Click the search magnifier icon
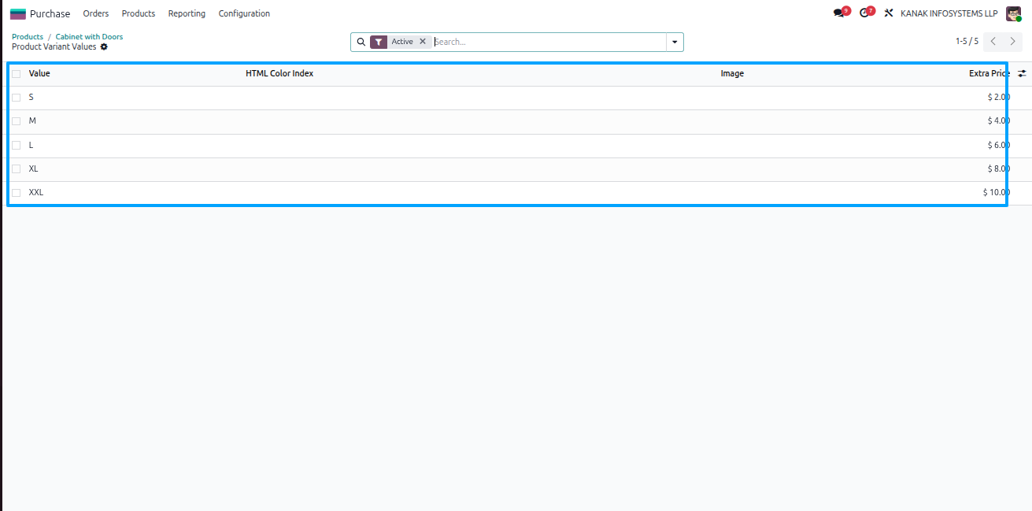The height and width of the screenshot is (511, 1032). point(361,42)
